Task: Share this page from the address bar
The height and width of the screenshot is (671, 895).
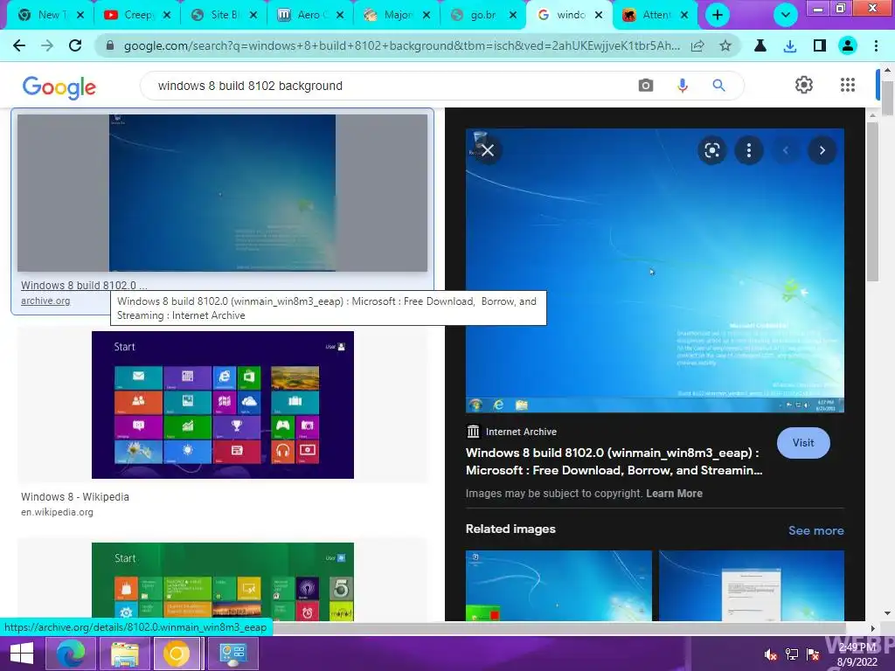Action: [x=697, y=45]
